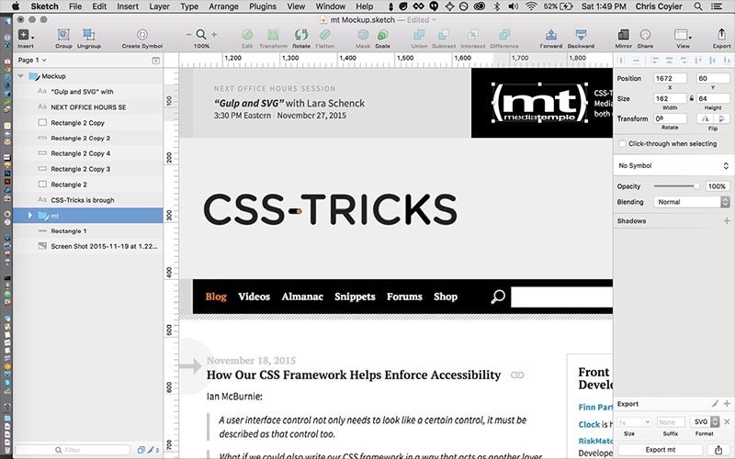Open the Plugins menu
Screen dimensions: 735x459
pyautogui.click(x=263, y=6)
